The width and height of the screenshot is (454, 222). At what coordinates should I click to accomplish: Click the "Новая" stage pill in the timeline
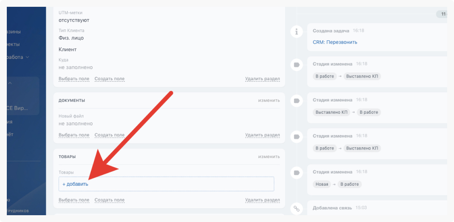coord(321,184)
